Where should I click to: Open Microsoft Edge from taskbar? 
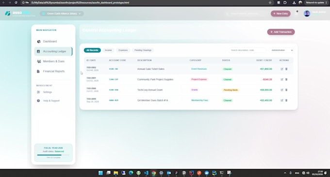click(131, 173)
